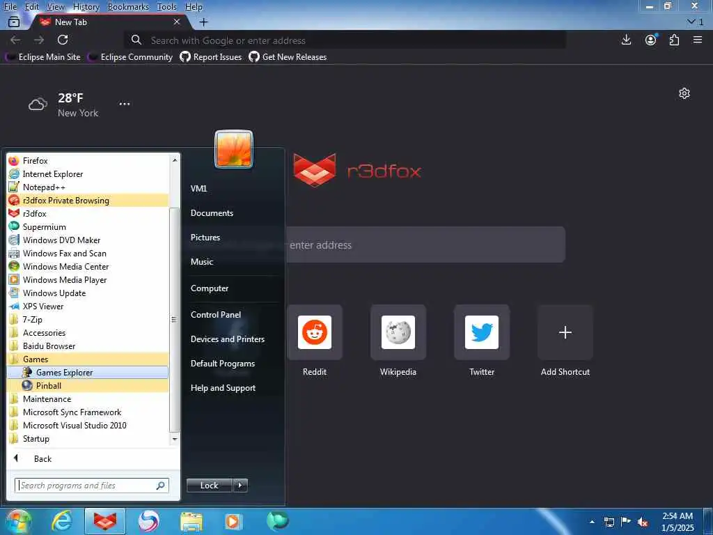This screenshot has width=713, height=535.
Task: Open the Tools menu
Action: click(167, 7)
